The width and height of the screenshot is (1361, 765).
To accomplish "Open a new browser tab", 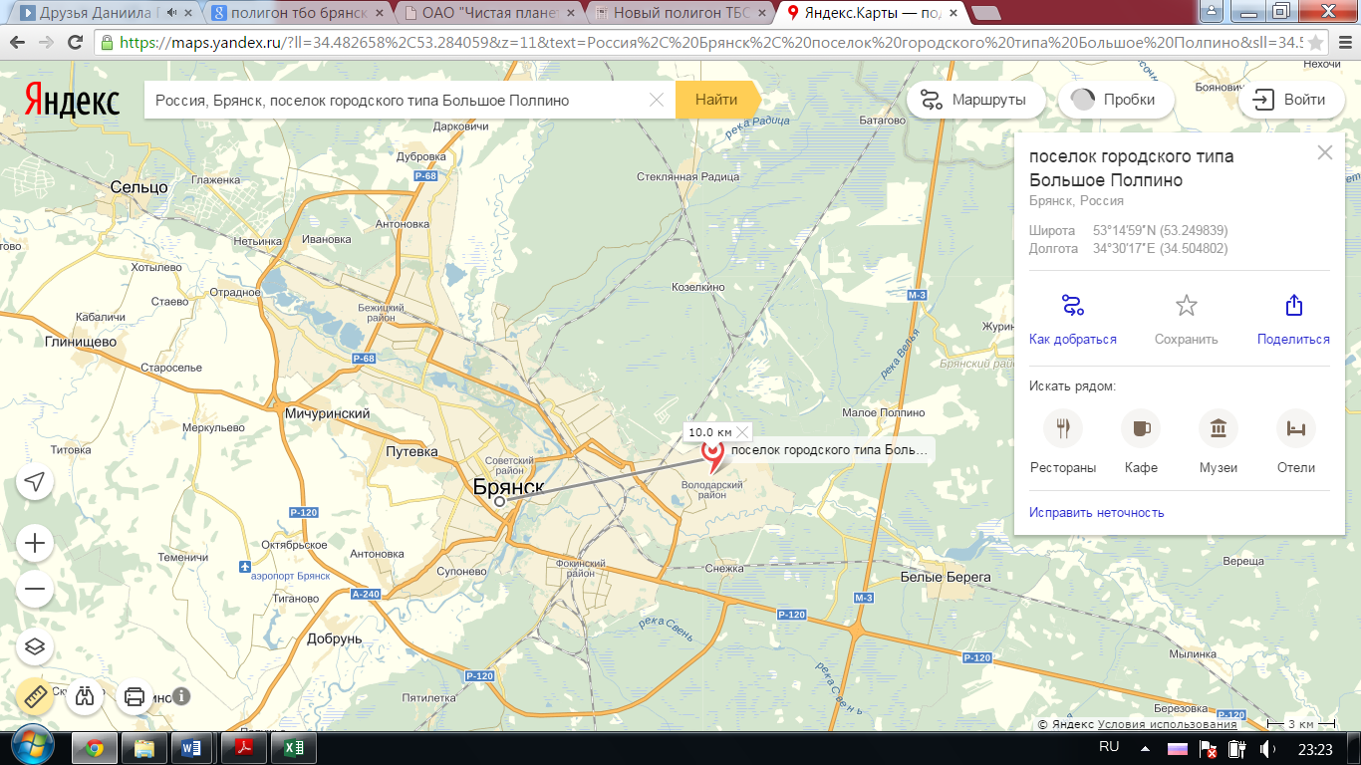I will tap(986, 14).
